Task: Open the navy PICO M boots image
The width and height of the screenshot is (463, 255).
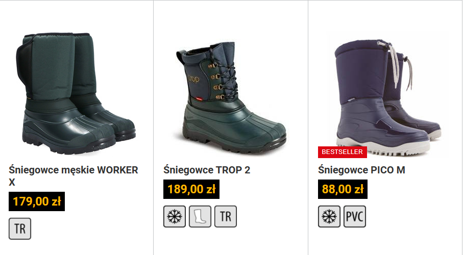Action: point(387,98)
